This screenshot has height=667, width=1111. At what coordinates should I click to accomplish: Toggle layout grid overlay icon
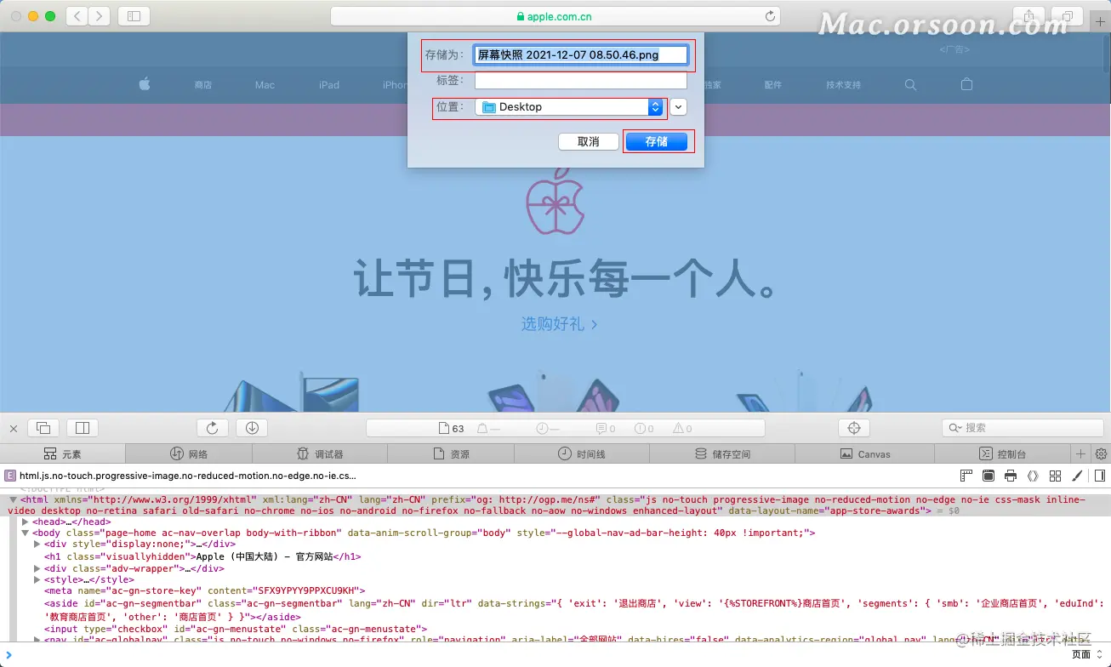tap(1055, 476)
